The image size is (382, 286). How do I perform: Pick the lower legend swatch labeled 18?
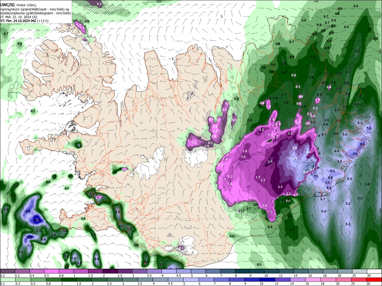click(x=329, y=279)
